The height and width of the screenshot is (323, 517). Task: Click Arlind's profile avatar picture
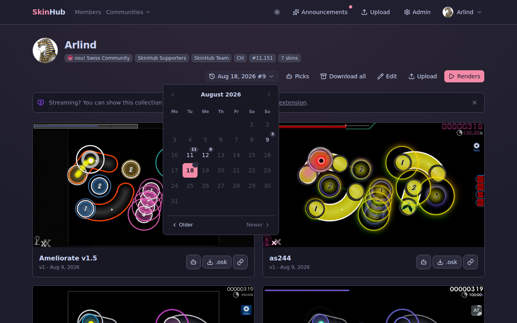45,50
